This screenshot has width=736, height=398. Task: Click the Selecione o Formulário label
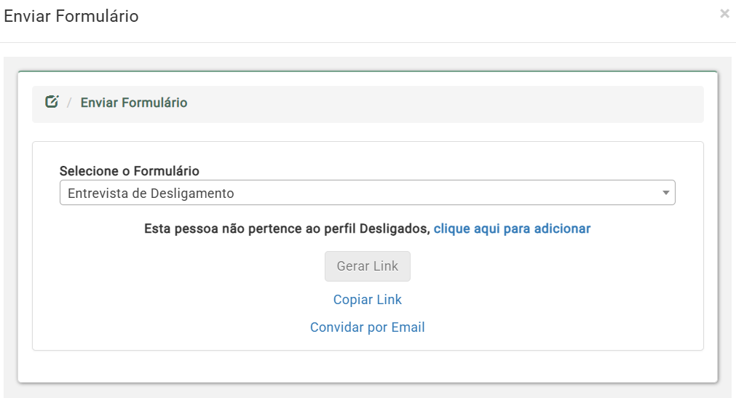129,171
